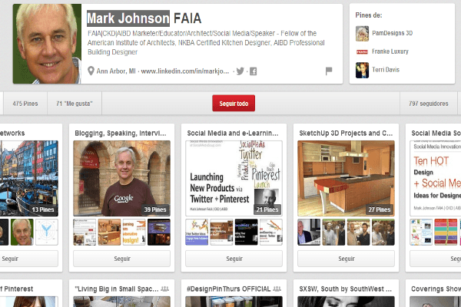Open Mark Johnson's Facebook profile icon
This screenshot has height=307, width=461.
(253, 71)
